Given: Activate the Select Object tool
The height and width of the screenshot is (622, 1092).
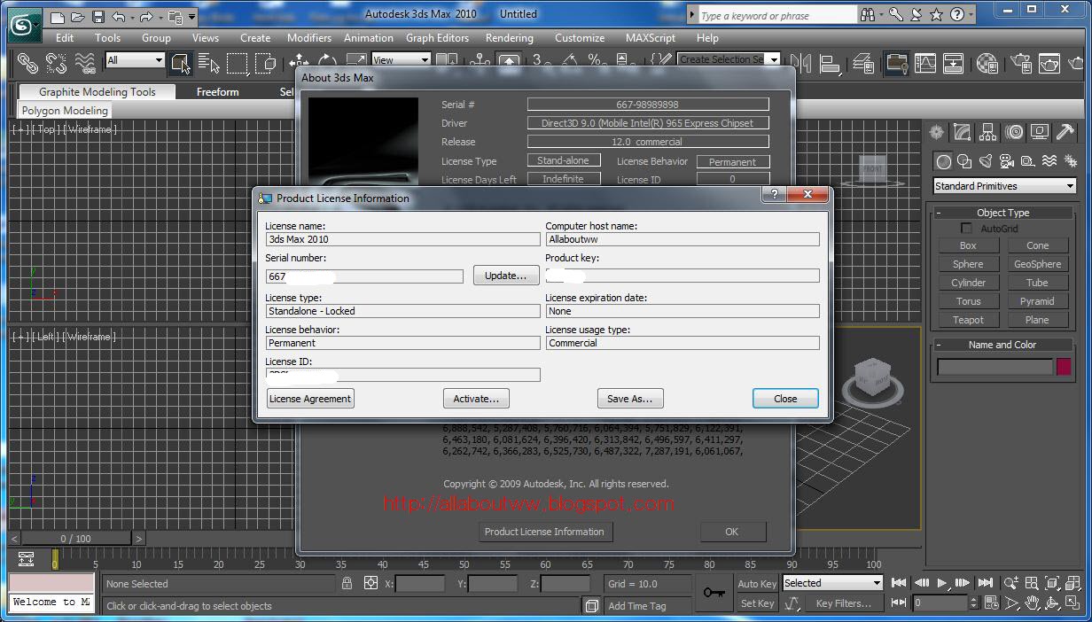Looking at the screenshot, I should coord(181,63).
